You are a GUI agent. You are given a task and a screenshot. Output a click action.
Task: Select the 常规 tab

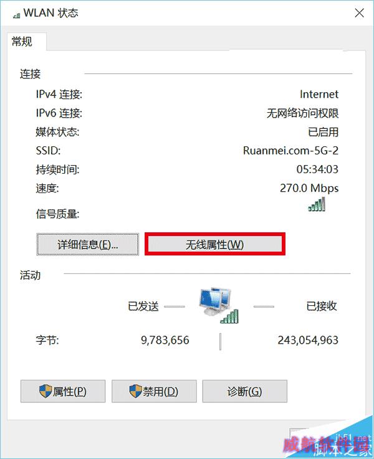pos(22,42)
